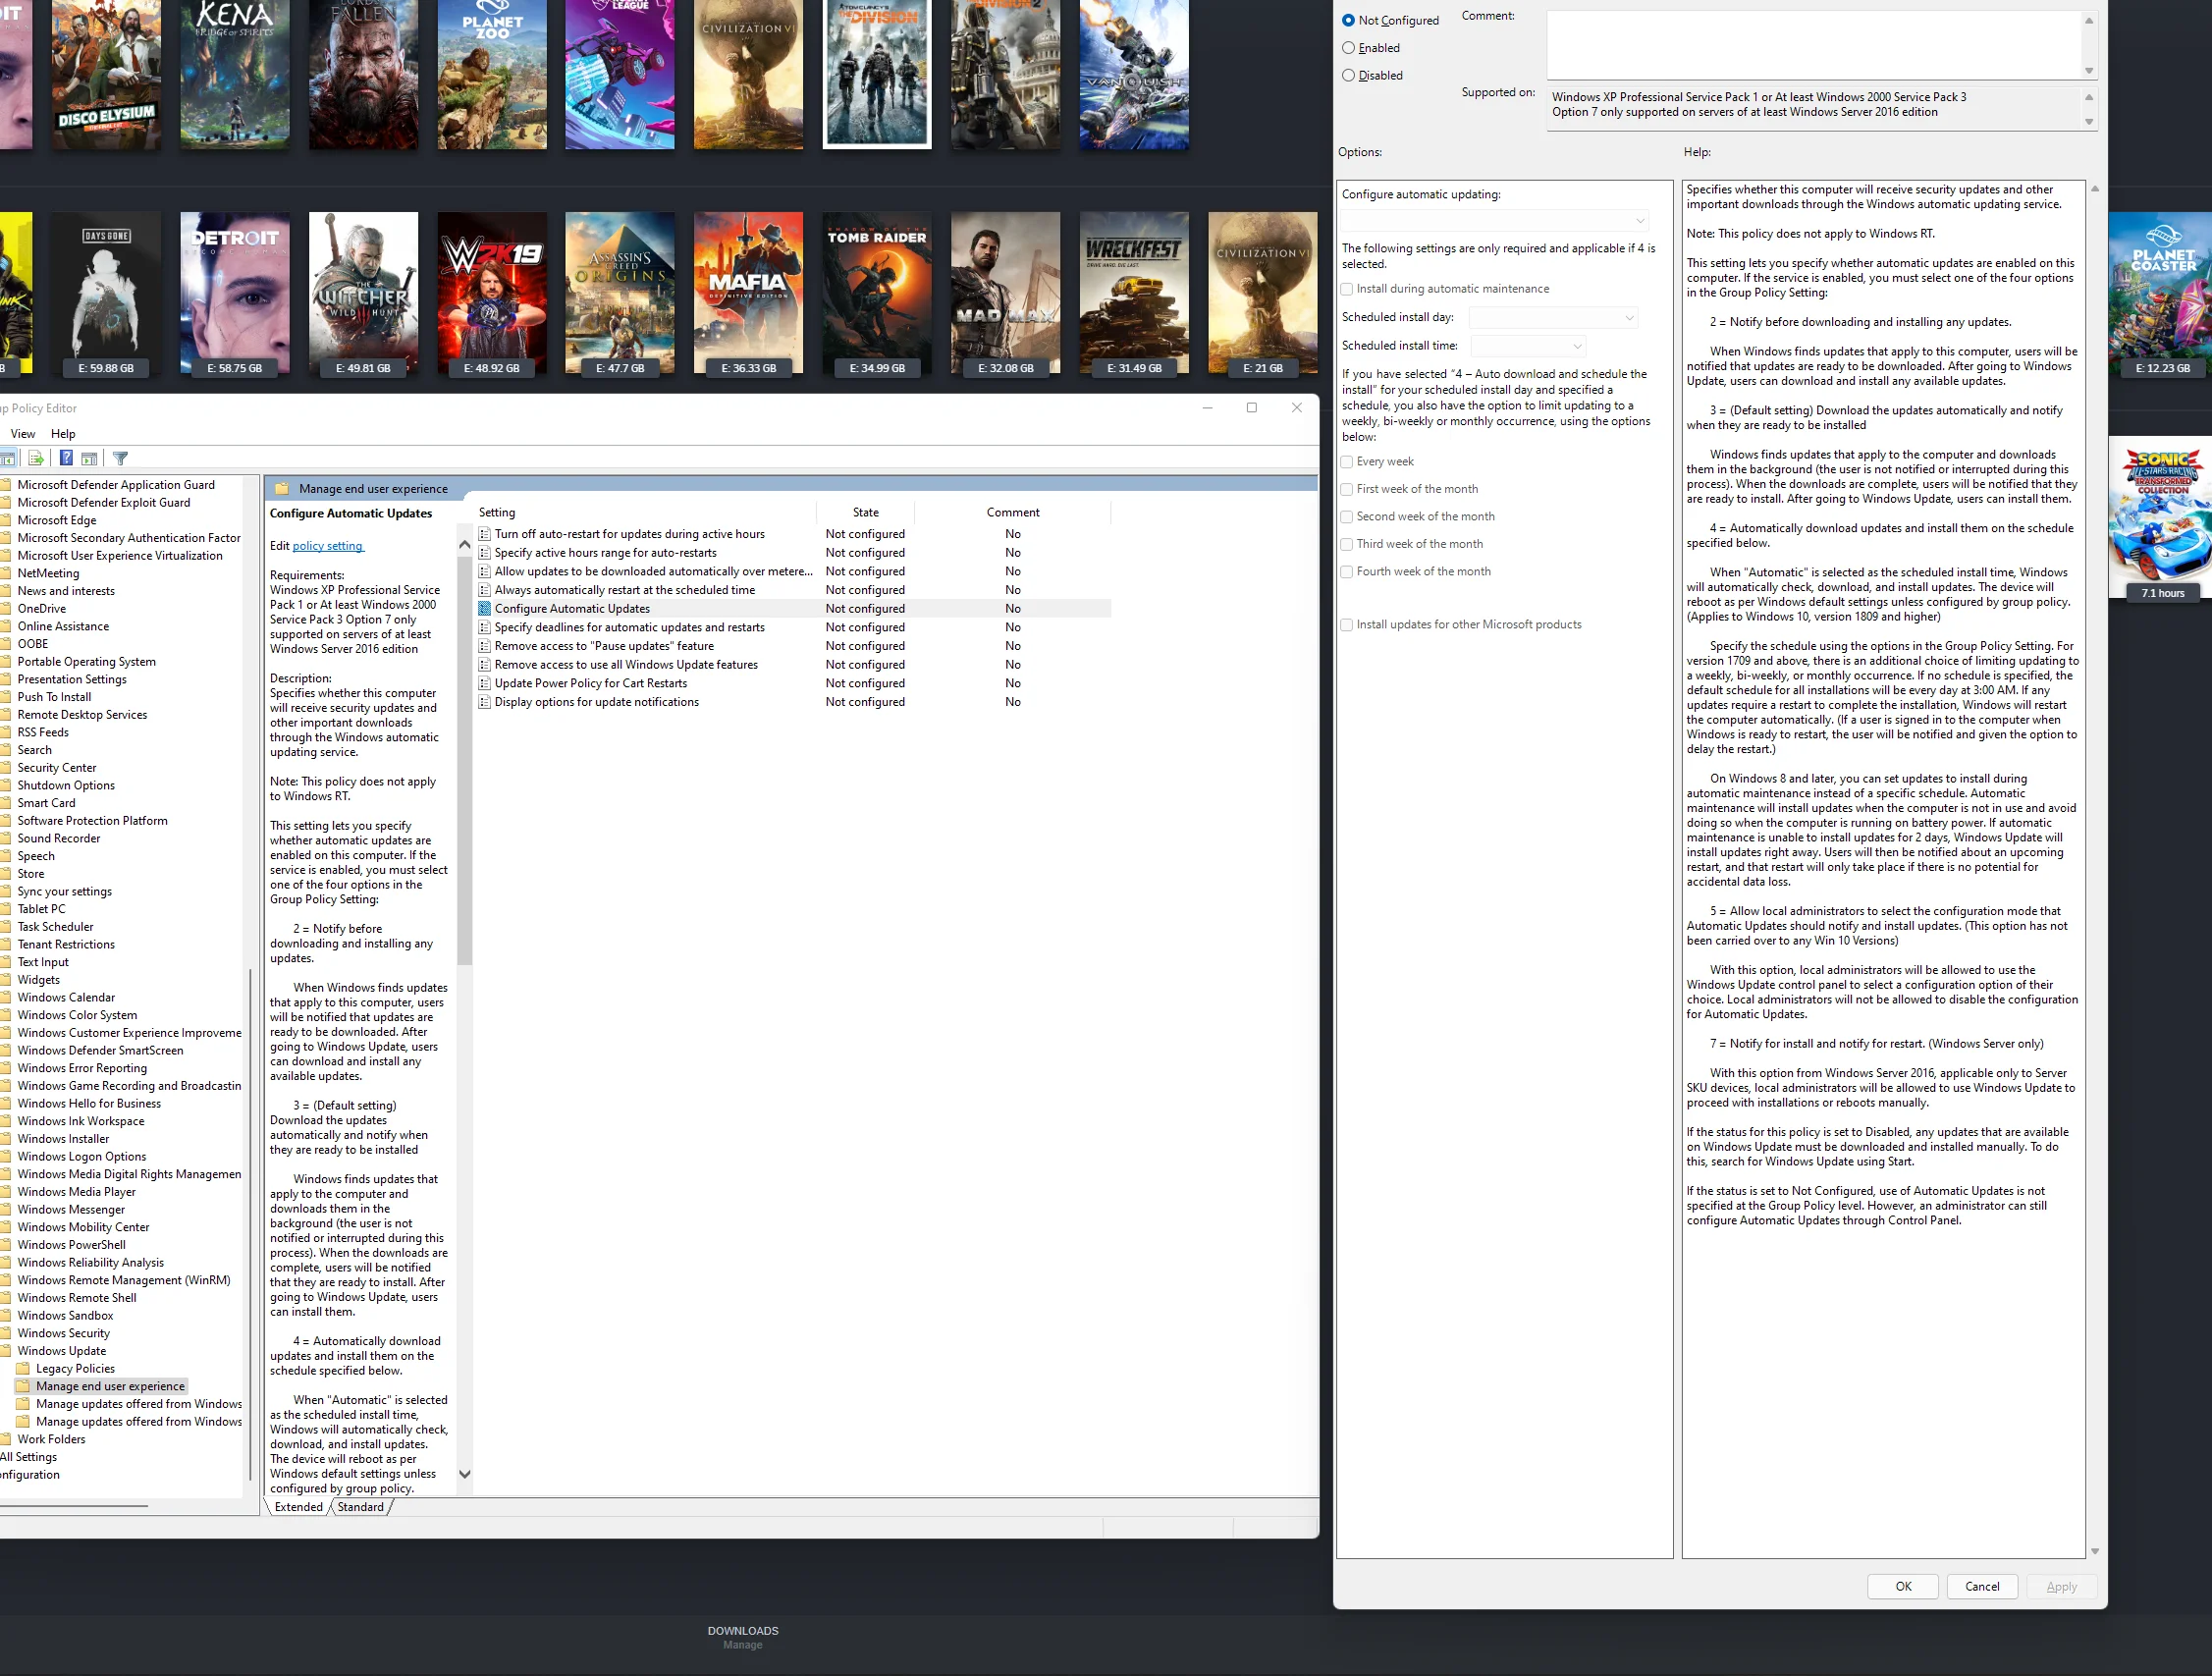Open the blue Help question-mark icon
Image resolution: width=2212 pixels, height=1676 pixels.
(x=66, y=459)
